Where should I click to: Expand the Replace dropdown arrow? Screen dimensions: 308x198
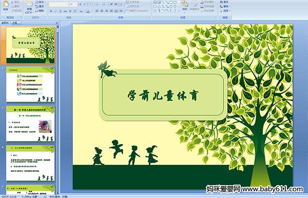(229, 6)
